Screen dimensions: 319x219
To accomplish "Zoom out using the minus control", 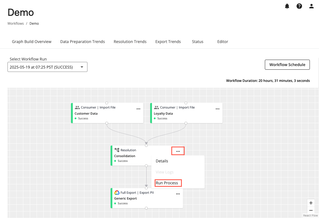I will (311, 210).
